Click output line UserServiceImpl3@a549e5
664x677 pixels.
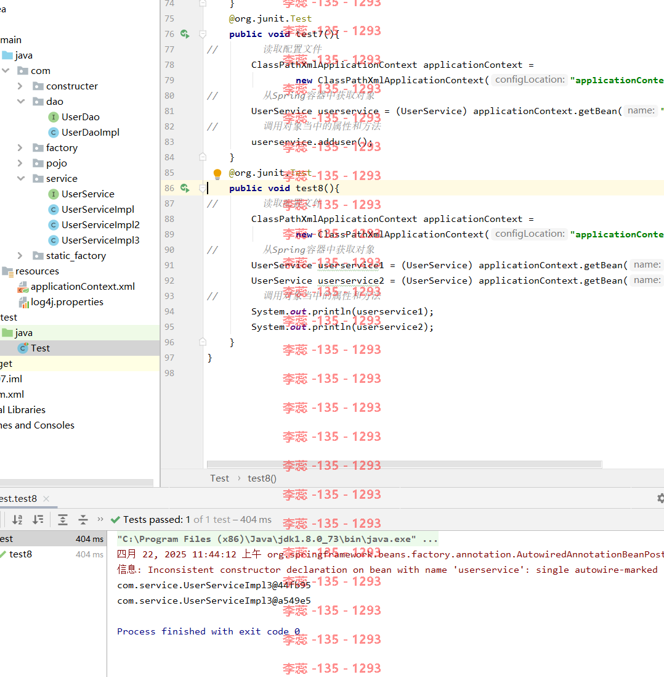click(x=214, y=601)
